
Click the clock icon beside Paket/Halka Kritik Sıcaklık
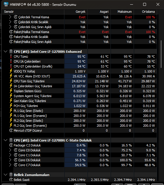[x=11, y=37]
